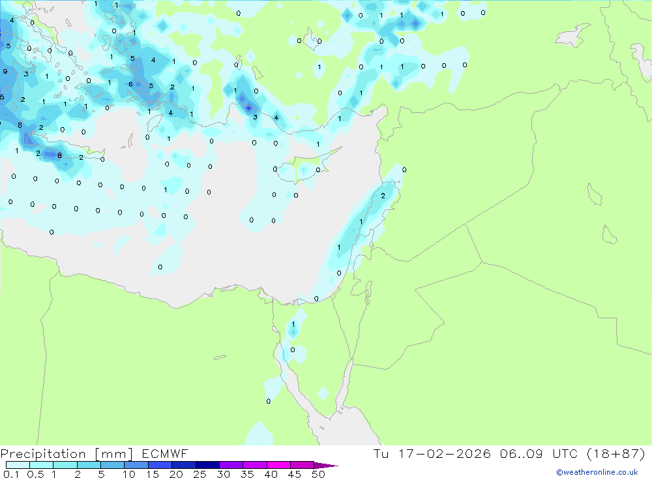Click the ECMWF model label
Screen dimensions: 652x478
click(x=165, y=453)
